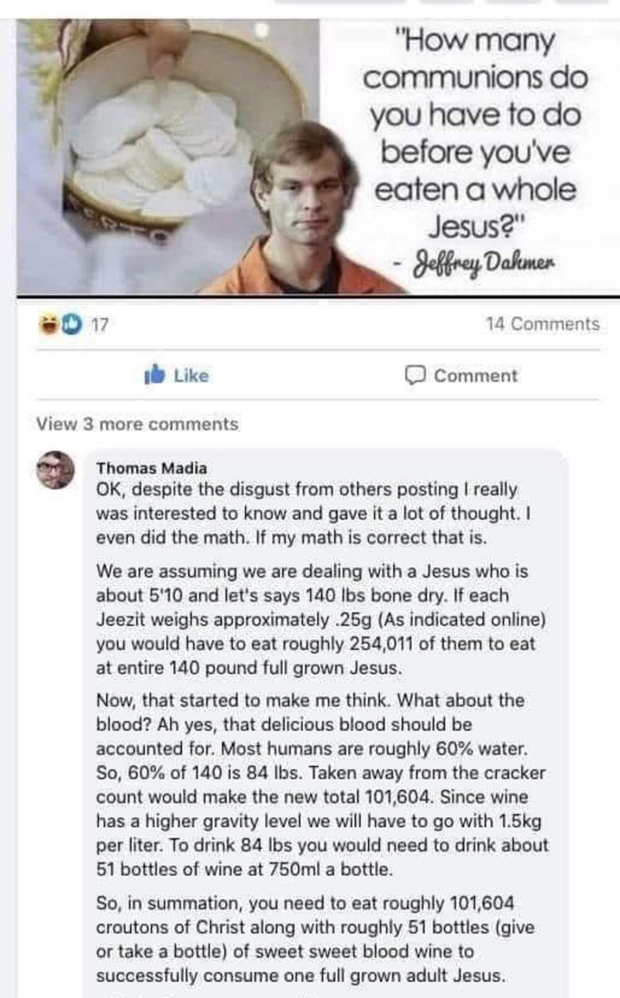Open the 14 Comments list
Image resolution: width=620 pixels, height=998 pixels.
click(x=542, y=324)
